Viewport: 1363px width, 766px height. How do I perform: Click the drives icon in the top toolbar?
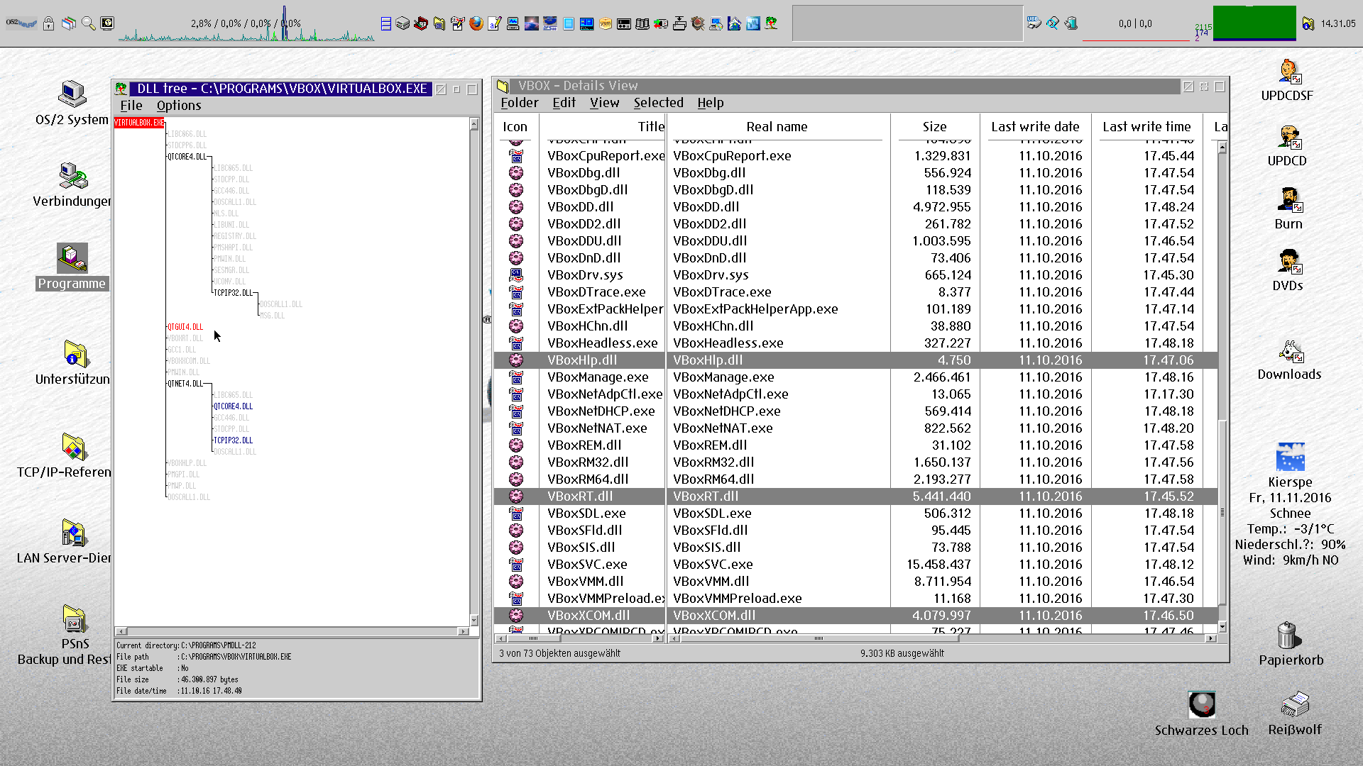tap(403, 23)
